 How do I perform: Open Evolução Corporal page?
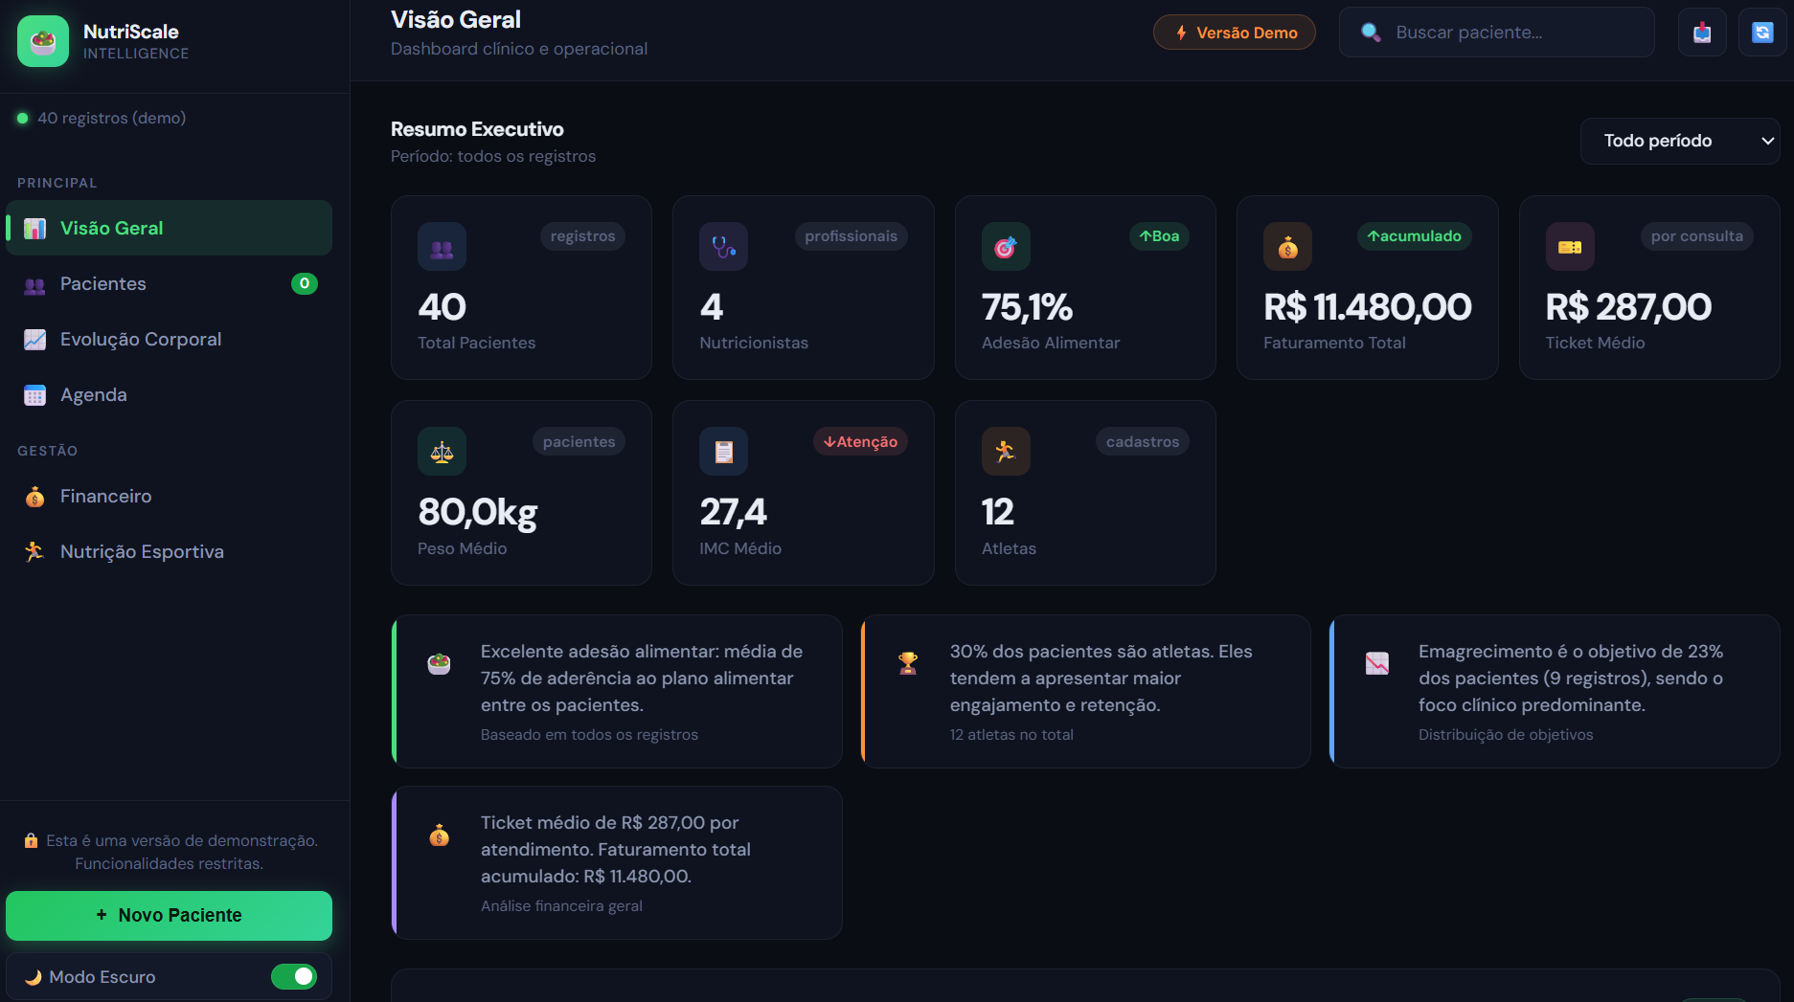[x=170, y=339]
